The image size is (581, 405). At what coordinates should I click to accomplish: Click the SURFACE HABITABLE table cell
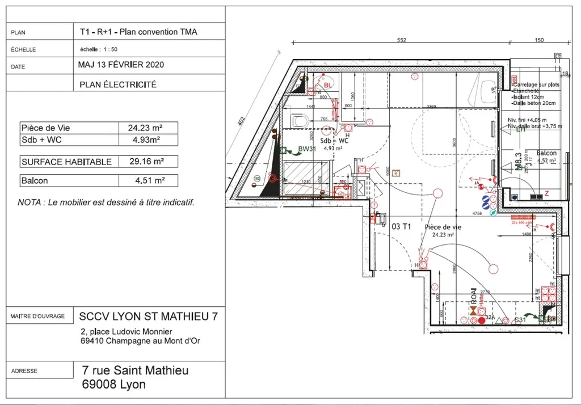[69, 162]
